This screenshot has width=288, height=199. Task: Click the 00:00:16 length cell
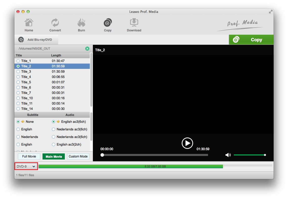(58, 98)
